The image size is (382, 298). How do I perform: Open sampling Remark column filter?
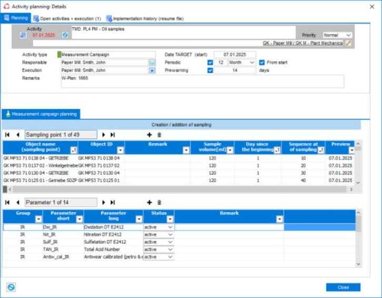(186, 150)
